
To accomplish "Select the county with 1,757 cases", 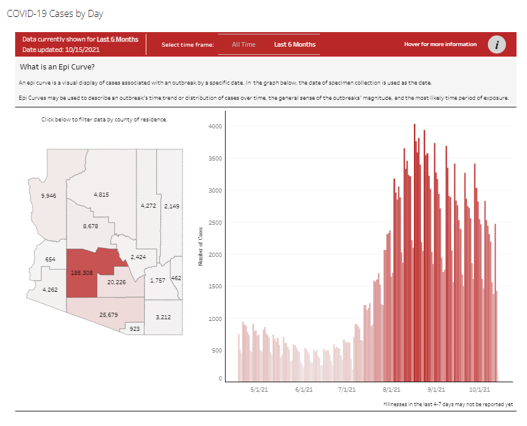I will (158, 281).
